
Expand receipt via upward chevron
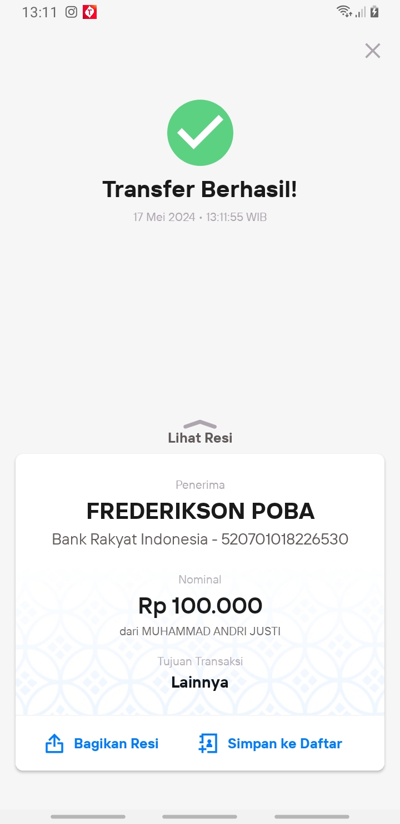pyautogui.click(x=200, y=425)
